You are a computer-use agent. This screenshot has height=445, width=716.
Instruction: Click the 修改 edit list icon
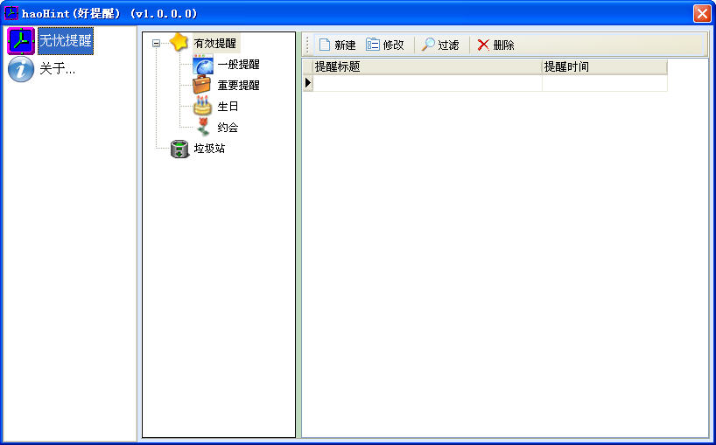point(373,45)
